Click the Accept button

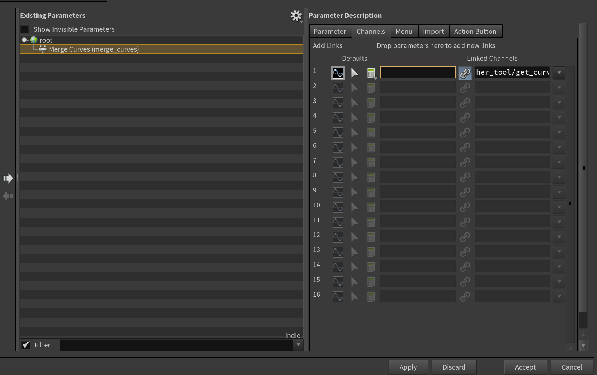pos(525,367)
